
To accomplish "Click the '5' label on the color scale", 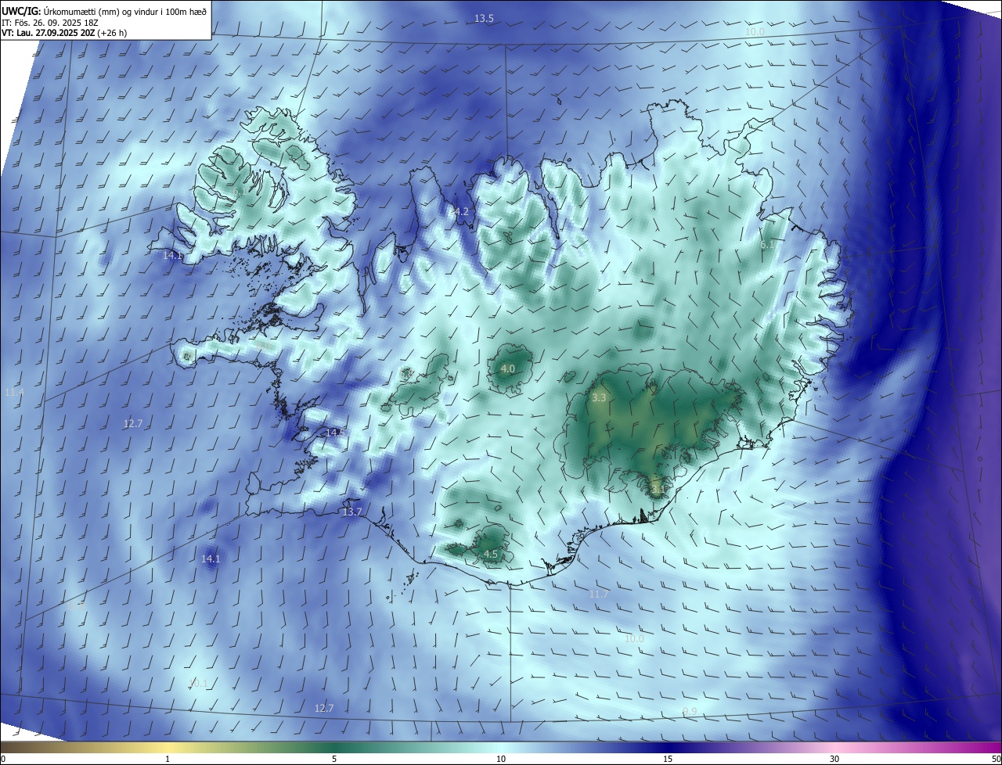I will click(334, 759).
